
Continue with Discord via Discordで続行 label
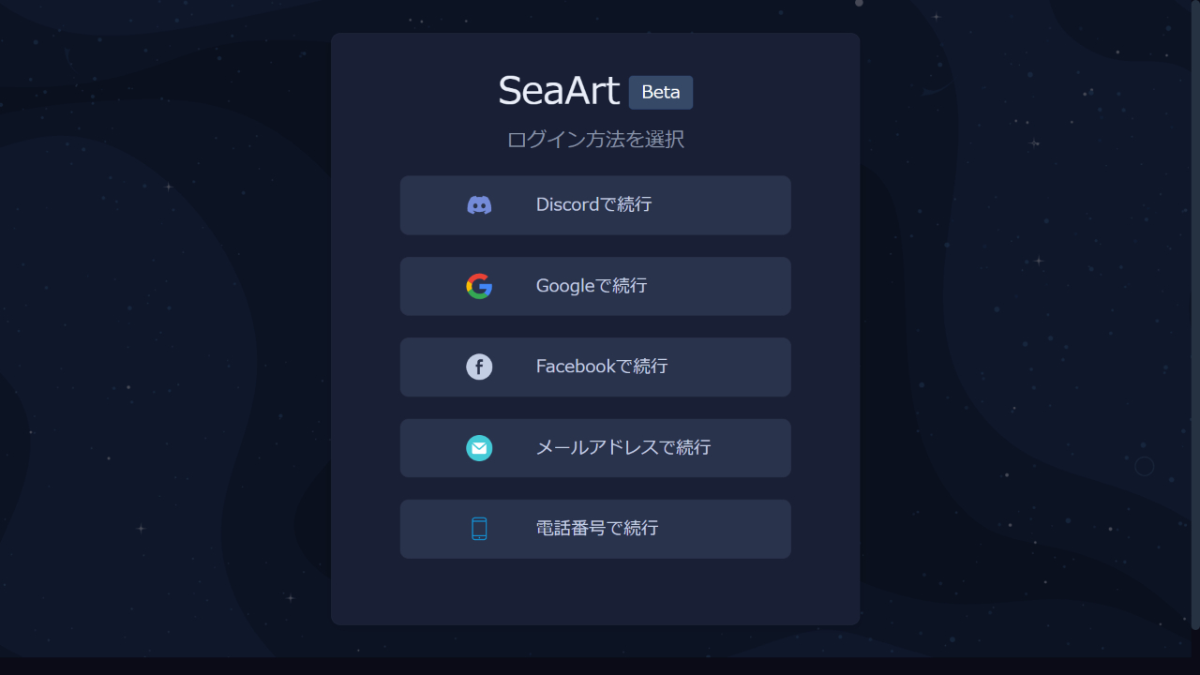[593, 204]
